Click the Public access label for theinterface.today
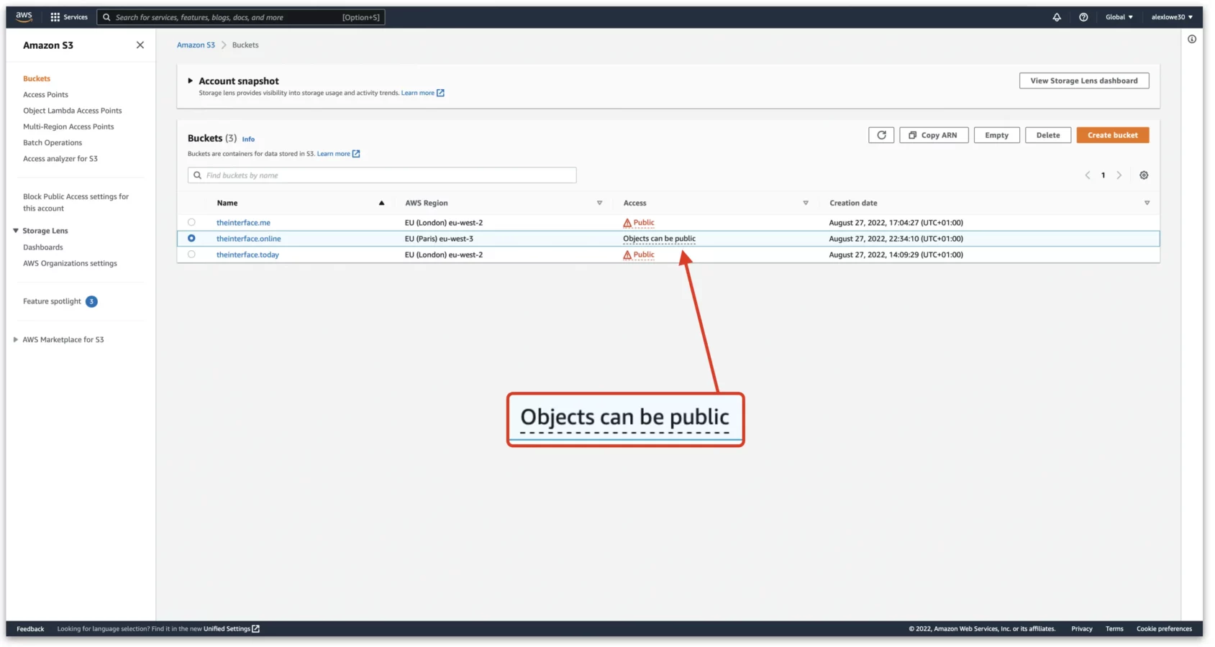This screenshot has width=1215, height=647. coord(644,254)
